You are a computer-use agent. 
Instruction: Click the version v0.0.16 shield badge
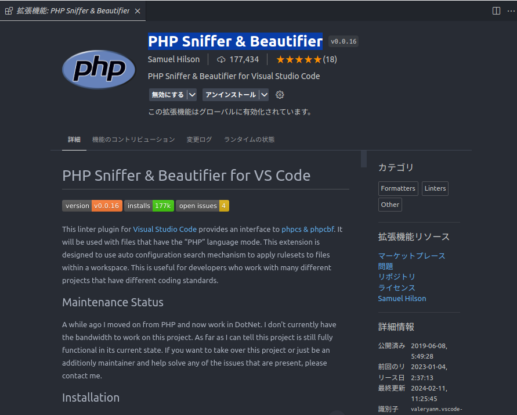92,206
